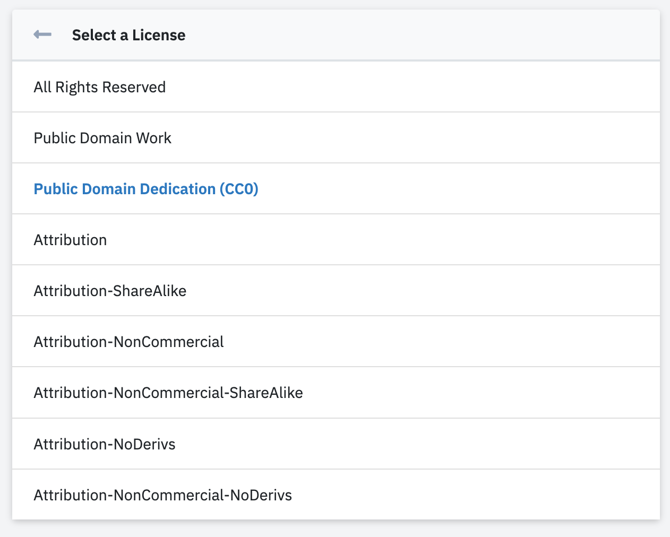
Task: Pick the Attribution license
Action: coord(70,240)
